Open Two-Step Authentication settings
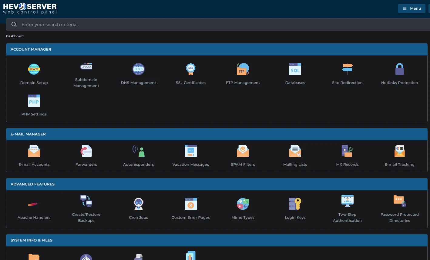Screen dimensions: 430x260 click(x=347, y=201)
